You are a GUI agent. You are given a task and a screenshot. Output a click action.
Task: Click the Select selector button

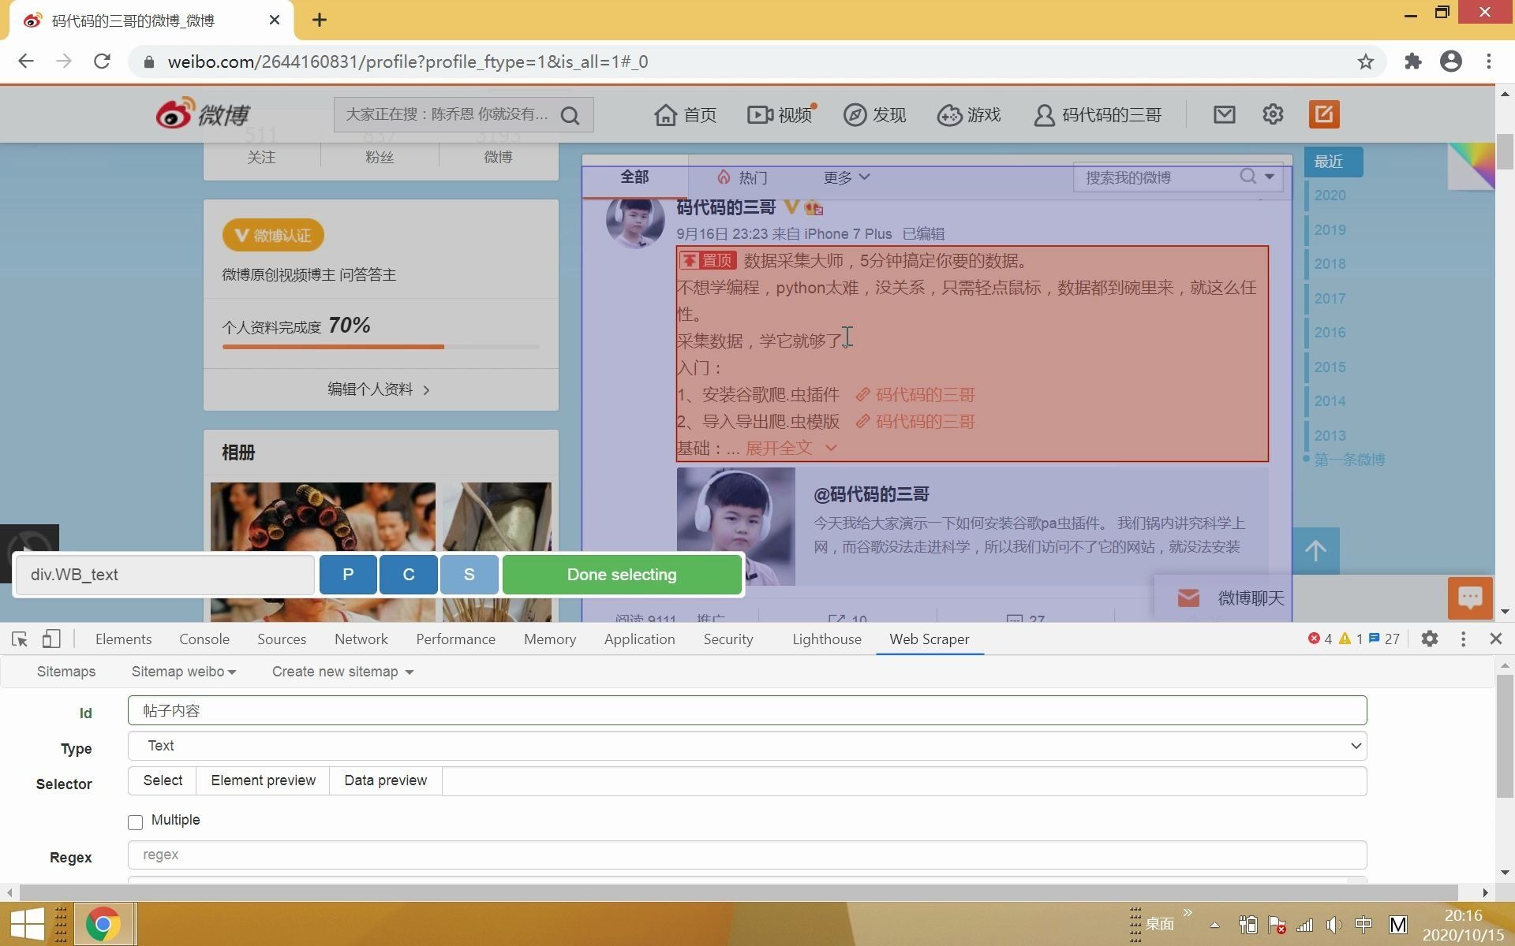(163, 780)
